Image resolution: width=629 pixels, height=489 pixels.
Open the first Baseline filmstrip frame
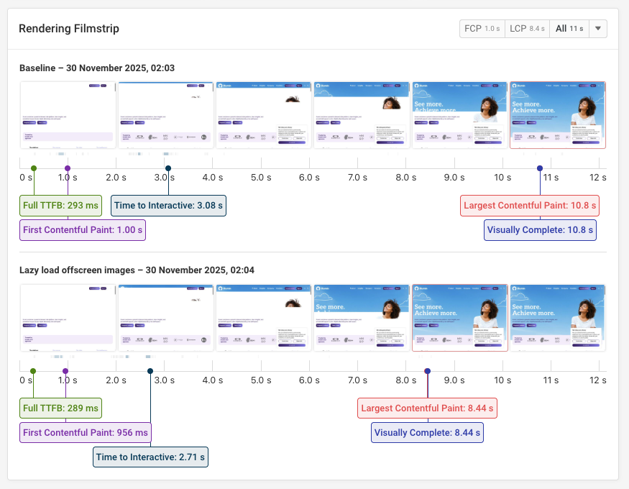[x=68, y=115]
